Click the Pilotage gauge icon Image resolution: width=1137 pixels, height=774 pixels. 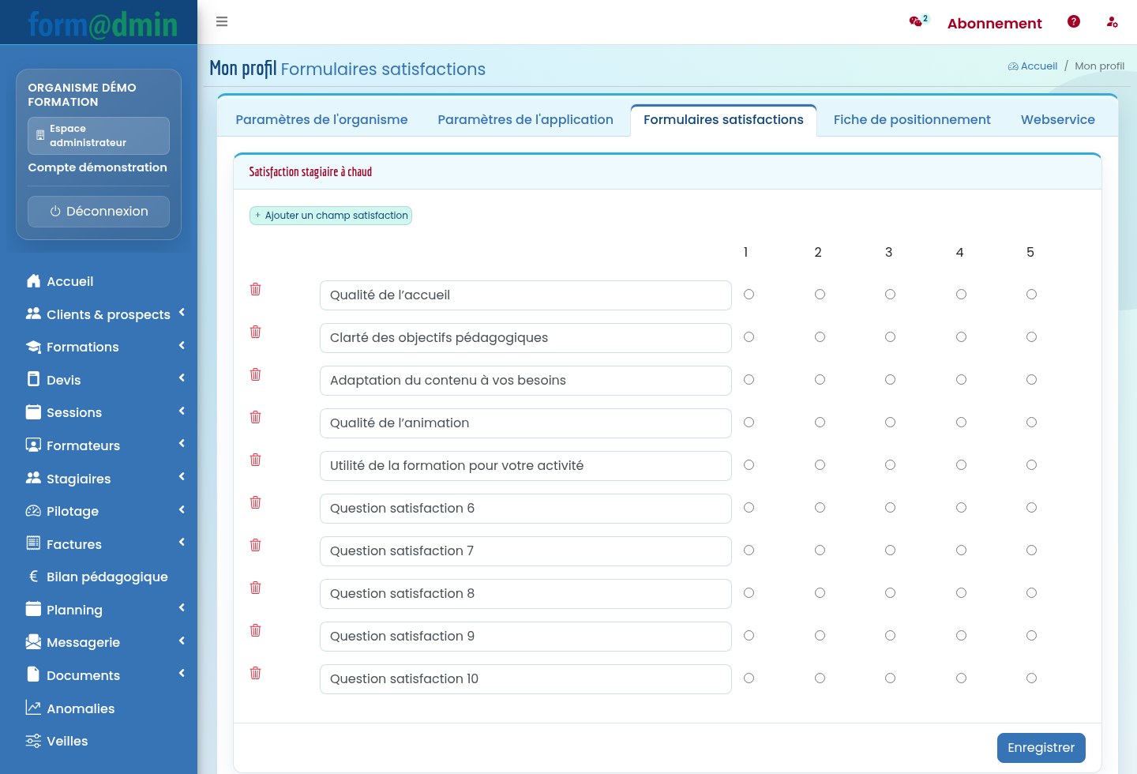(33, 511)
